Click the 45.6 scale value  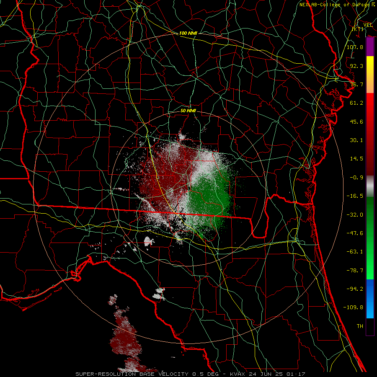point(356,121)
